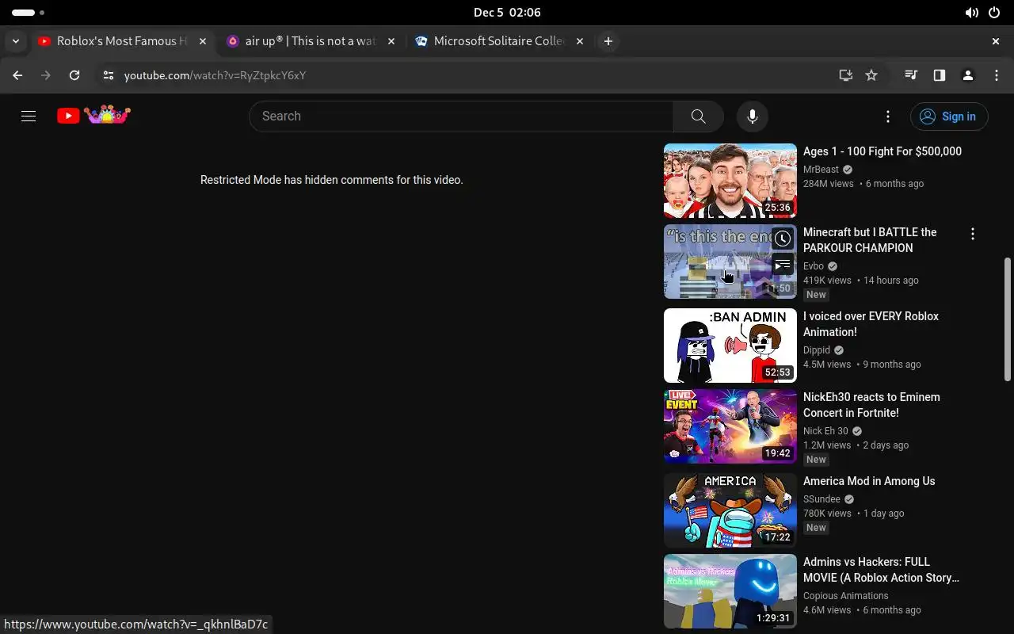Image resolution: width=1014 pixels, height=634 pixels.
Task: Click MrBeast channel name
Action: click(x=821, y=170)
